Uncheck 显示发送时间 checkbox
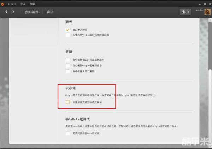212x149 pixels. pos(68,30)
